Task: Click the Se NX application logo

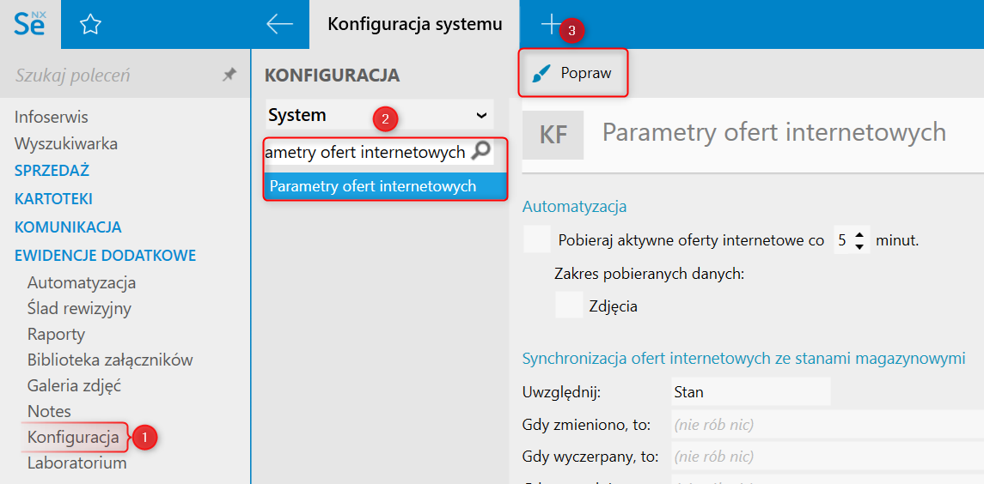Action: coord(29,24)
